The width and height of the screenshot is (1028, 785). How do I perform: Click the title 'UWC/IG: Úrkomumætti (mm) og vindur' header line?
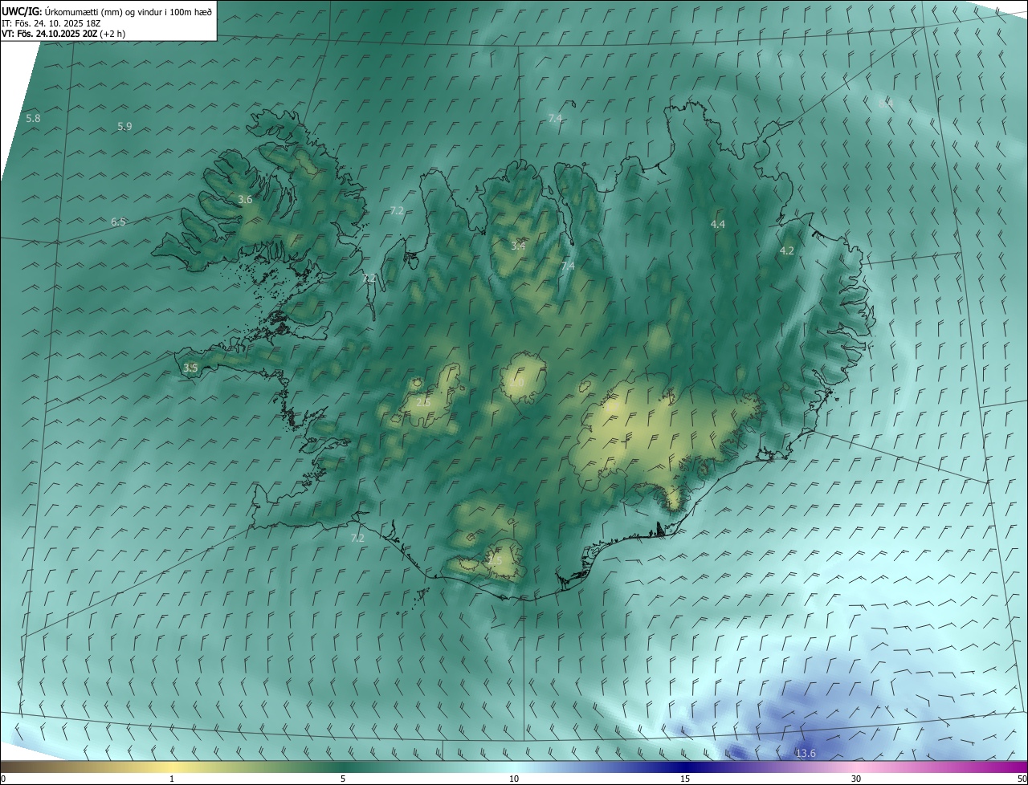(107, 11)
